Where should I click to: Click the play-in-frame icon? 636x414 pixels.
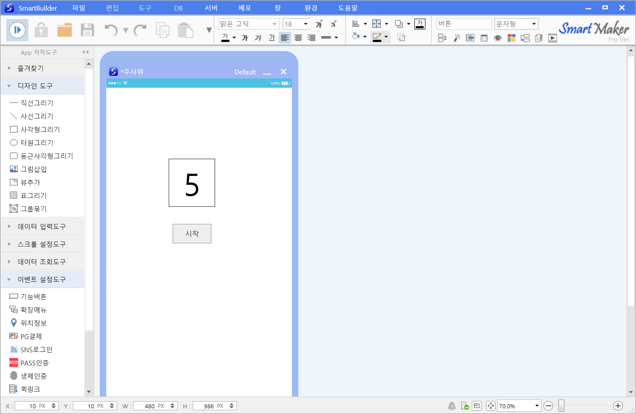coord(553,38)
